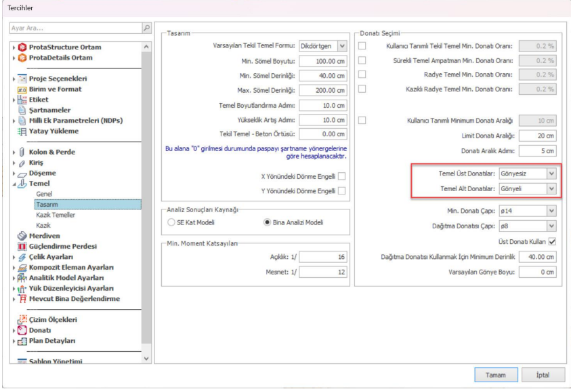The height and width of the screenshot is (389, 571).
Task: Click the Merdiven icon in tree
Action: click(22, 236)
